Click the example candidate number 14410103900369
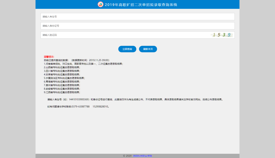This screenshot has width=275, height=158. tap(79, 99)
